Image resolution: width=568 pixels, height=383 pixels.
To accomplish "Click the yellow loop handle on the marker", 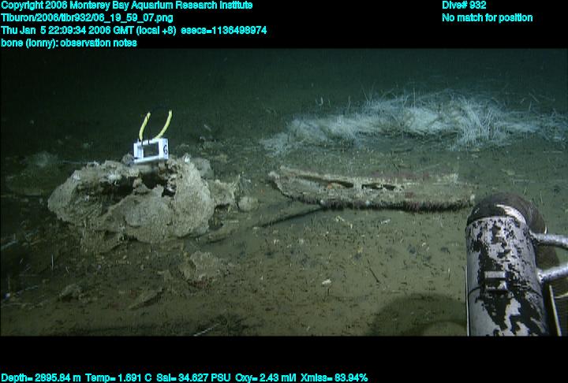I will coord(155,124).
